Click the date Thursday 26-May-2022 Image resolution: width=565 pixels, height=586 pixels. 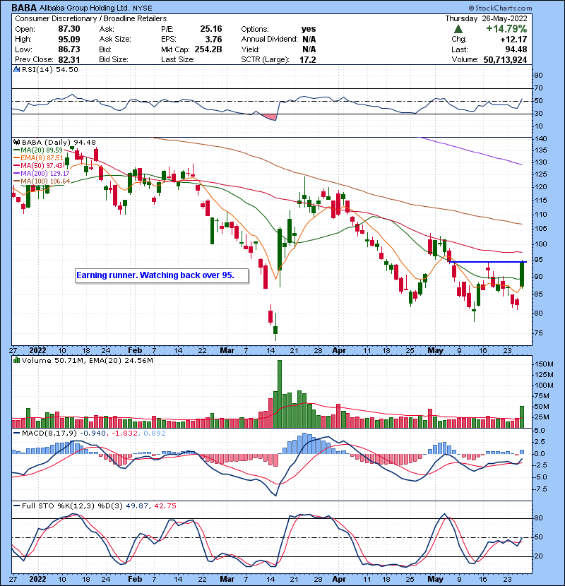click(x=486, y=18)
